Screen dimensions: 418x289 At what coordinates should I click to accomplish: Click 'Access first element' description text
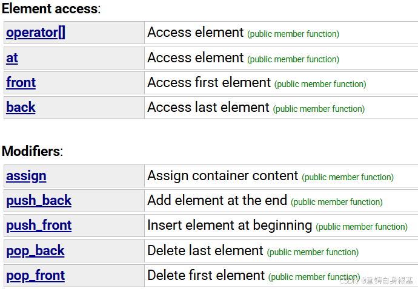[209, 82]
